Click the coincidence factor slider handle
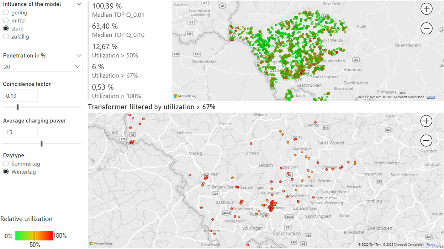Image resolution: width=444 pixels, height=249 pixels. point(18,107)
